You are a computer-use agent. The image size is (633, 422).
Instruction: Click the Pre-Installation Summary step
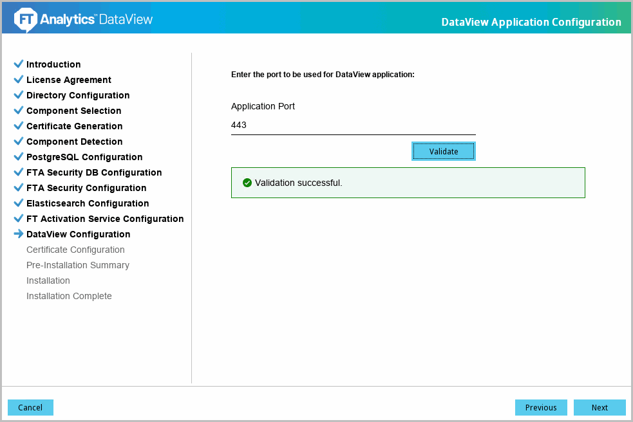coord(78,265)
